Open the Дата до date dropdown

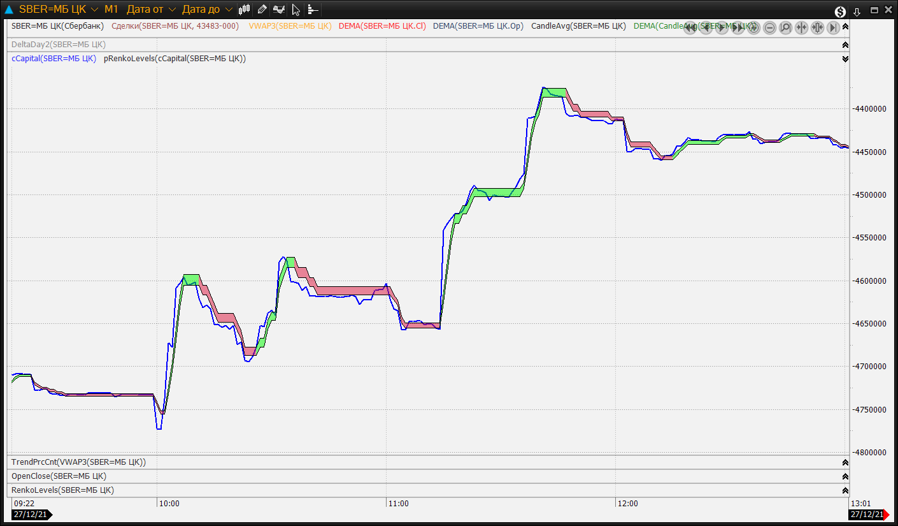(229, 10)
